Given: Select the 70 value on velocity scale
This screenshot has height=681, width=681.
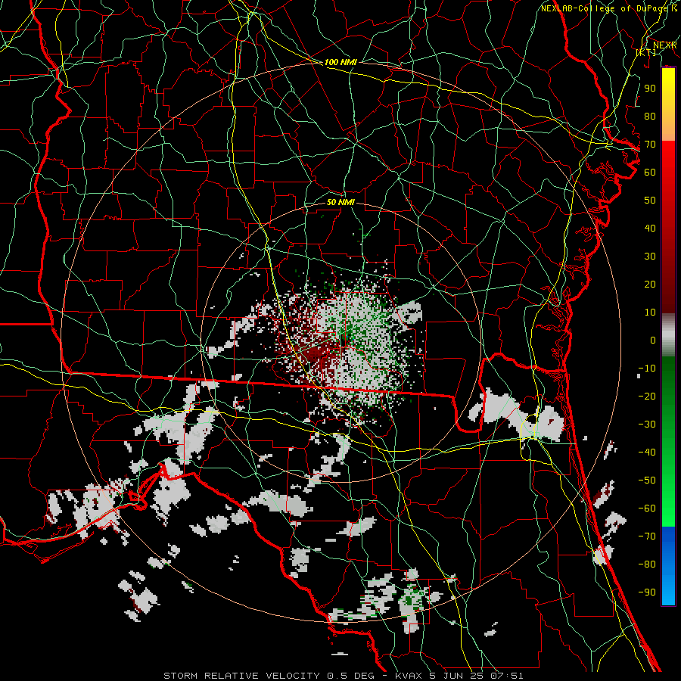Looking at the screenshot, I should click(650, 145).
